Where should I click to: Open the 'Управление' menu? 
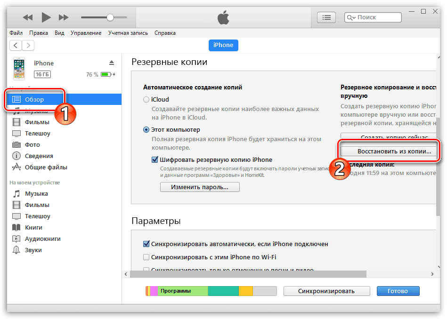coord(86,33)
